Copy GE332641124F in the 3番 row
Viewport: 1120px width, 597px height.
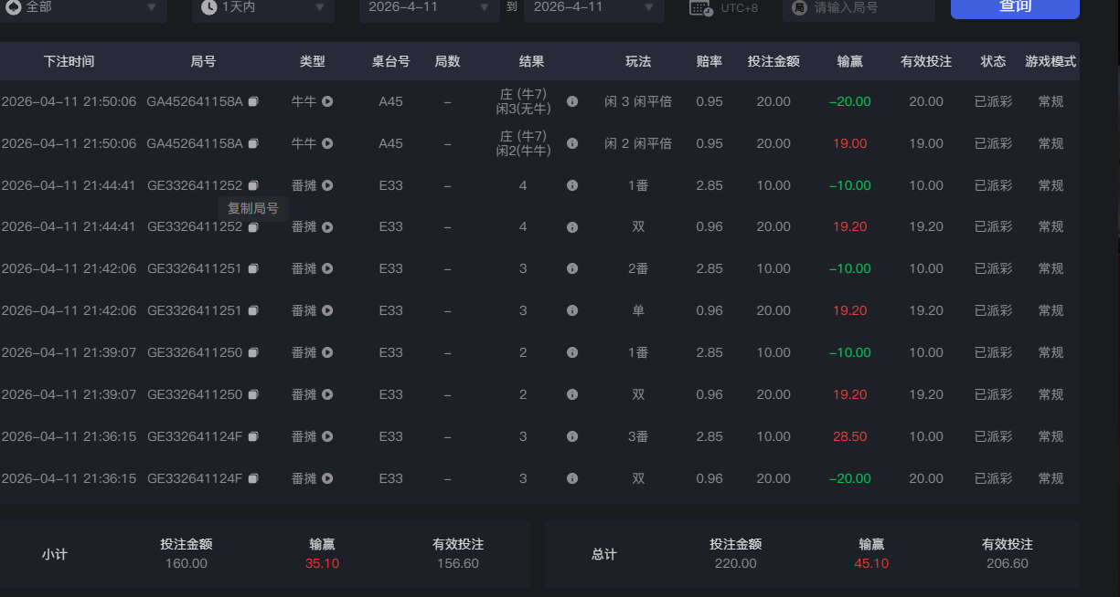tap(253, 436)
